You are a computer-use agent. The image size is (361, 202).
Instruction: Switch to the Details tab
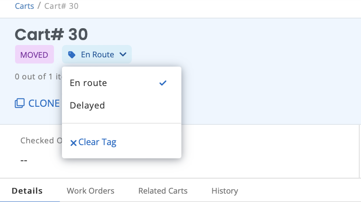click(x=27, y=191)
